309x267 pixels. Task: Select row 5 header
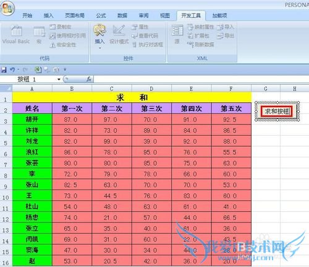[x=6, y=141]
